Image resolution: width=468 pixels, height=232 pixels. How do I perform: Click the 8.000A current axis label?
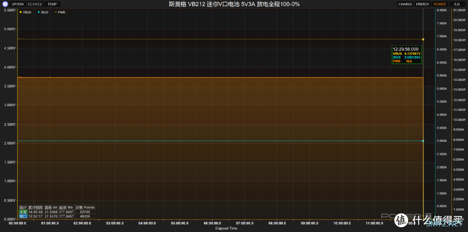[x=442, y=10]
